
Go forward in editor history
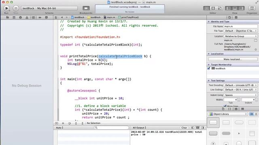(67, 17)
